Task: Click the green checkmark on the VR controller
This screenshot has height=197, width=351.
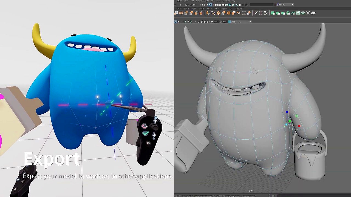Action: point(146,133)
